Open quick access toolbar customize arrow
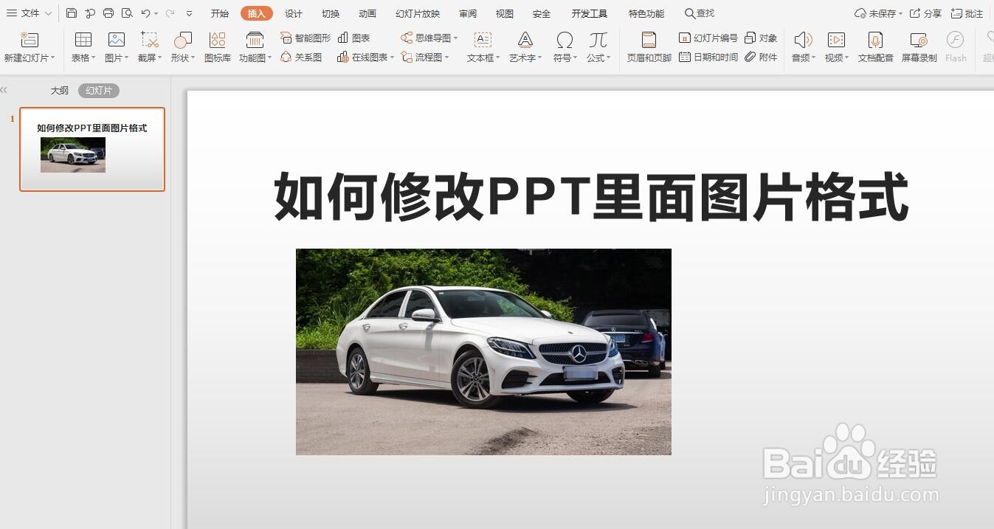This screenshot has height=529, width=994. pyautogui.click(x=190, y=13)
